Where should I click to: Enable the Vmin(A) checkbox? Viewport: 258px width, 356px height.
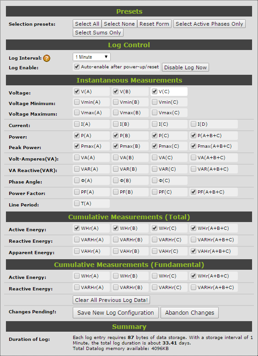coord(77,102)
